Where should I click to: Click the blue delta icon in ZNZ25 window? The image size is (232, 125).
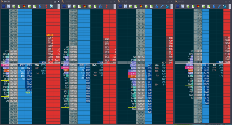tap(40, 6)
